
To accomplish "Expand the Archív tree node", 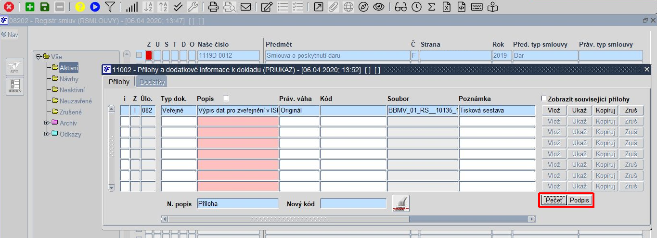I will pos(46,123).
